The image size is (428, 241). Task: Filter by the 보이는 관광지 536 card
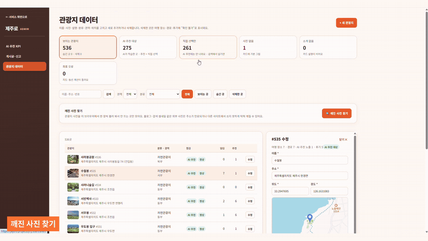click(x=88, y=47)
